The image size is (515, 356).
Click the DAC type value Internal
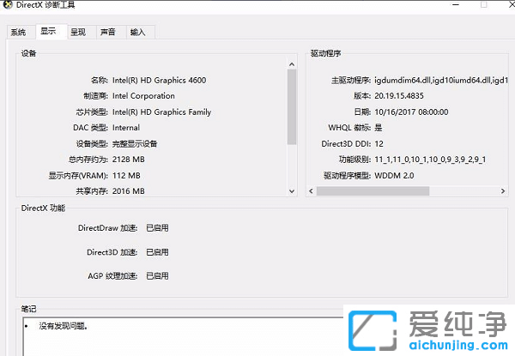(x=126, y=128)
